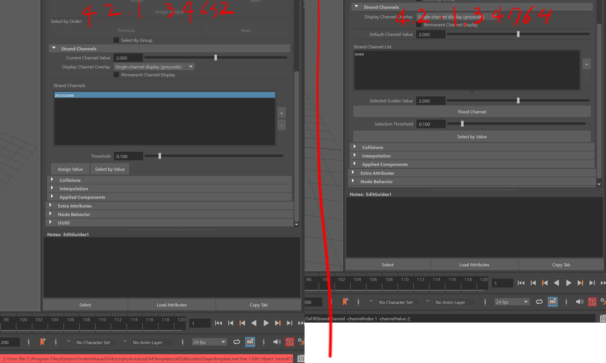The height and width of the screenshot is (363, 606).
Task: Toggle Permanent Channel Display above Default Channel Value
Action: pyautogui.click(x=419, y=25)
